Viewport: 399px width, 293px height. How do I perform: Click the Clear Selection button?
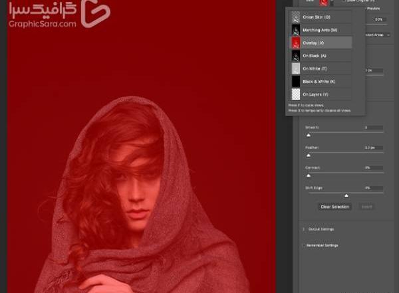335,207
